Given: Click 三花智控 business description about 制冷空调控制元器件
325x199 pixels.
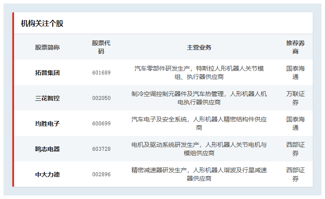Looking at the screenshot, I should (199, 98).
